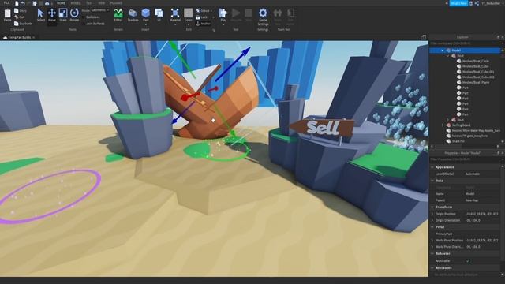The image size is (505, 284).
Task: Select the place document tab
Action: [x=19, y=37]
